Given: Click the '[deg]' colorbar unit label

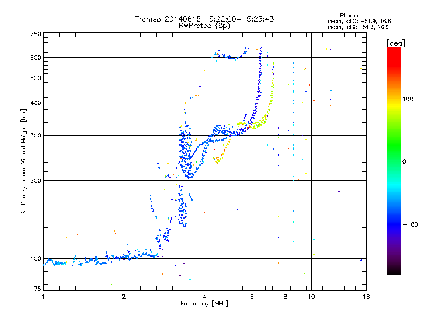Looking at the screenshot, I should coord(395,43).
